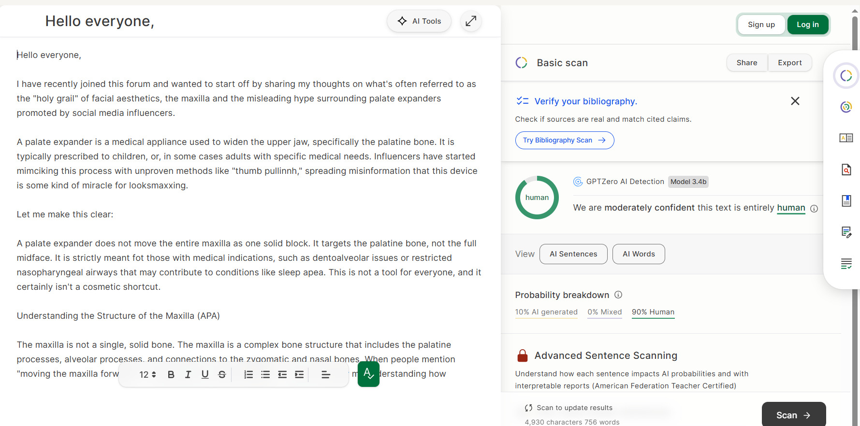The height and width of the screenshot is (426, 860).
Task: Open the document search icon in the sidebar
Action: click(846, 170)
